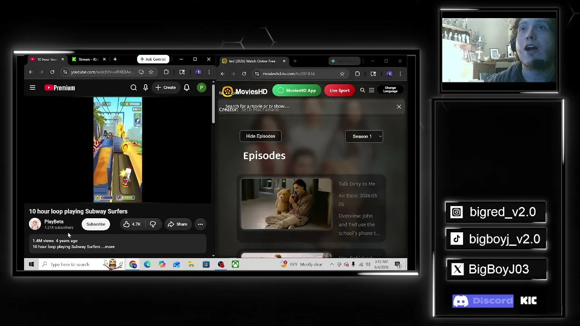The image size is (580, 326).
Task: Close the 10 hour loop tab
Action: click(x=63, y=59)
